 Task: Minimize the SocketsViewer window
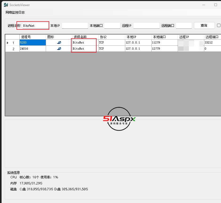204,5
